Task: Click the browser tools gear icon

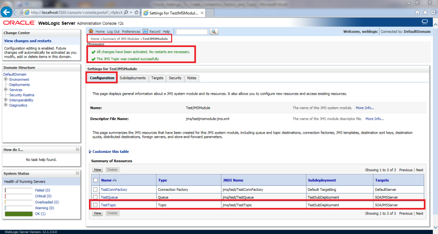Action: click(x=433, y=12)
